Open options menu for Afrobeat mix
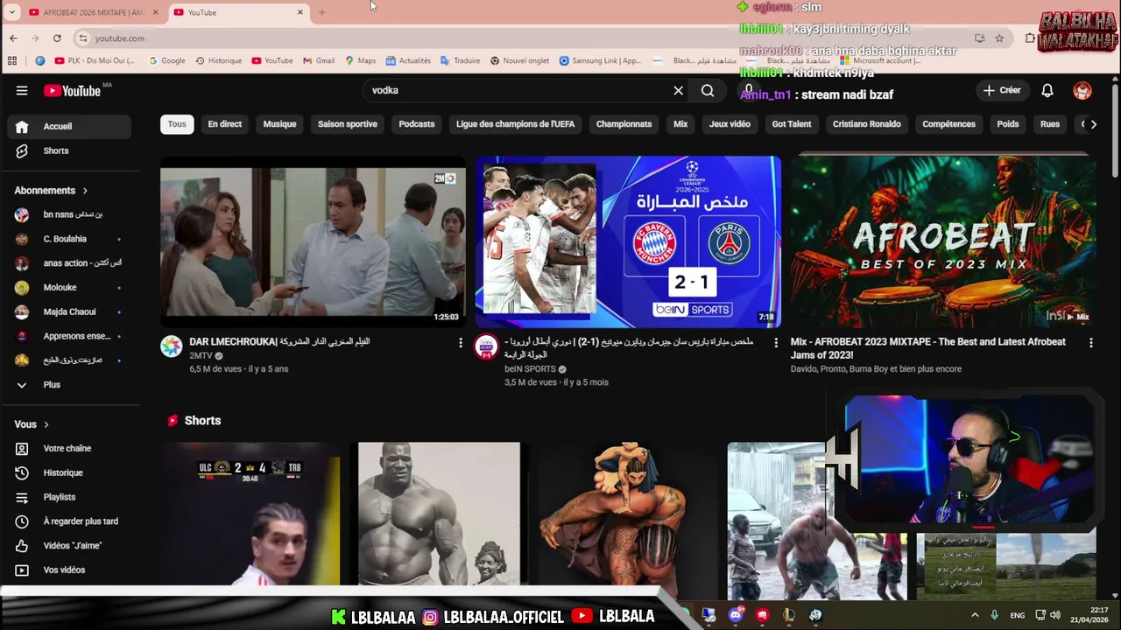 (1091, 343)
